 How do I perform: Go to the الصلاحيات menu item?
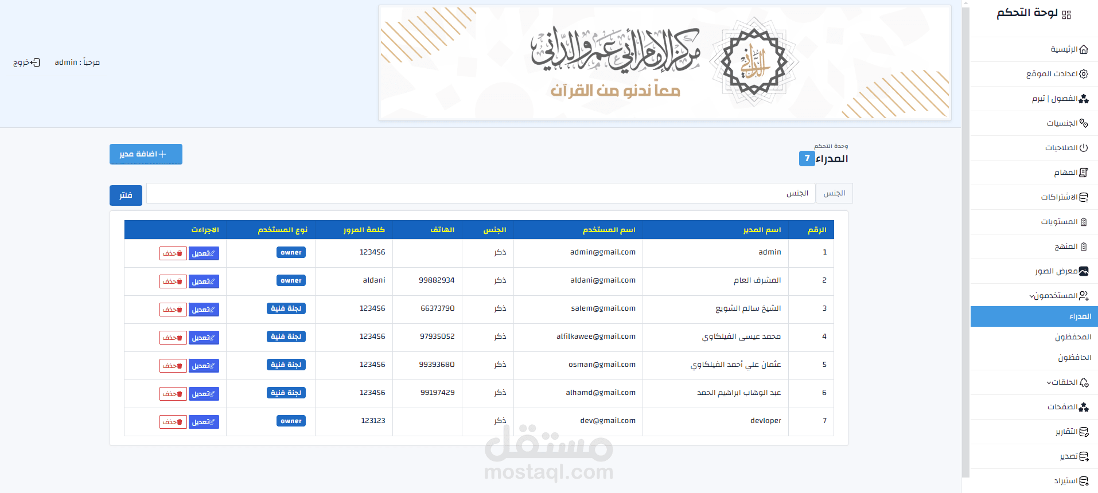[x=1034, y=148]
